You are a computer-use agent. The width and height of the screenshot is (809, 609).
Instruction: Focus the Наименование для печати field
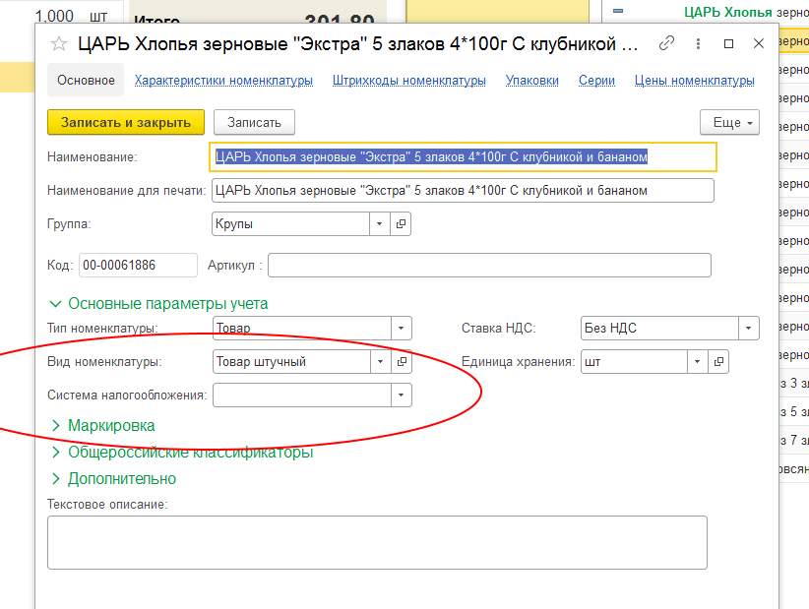[x=463, y=190]
